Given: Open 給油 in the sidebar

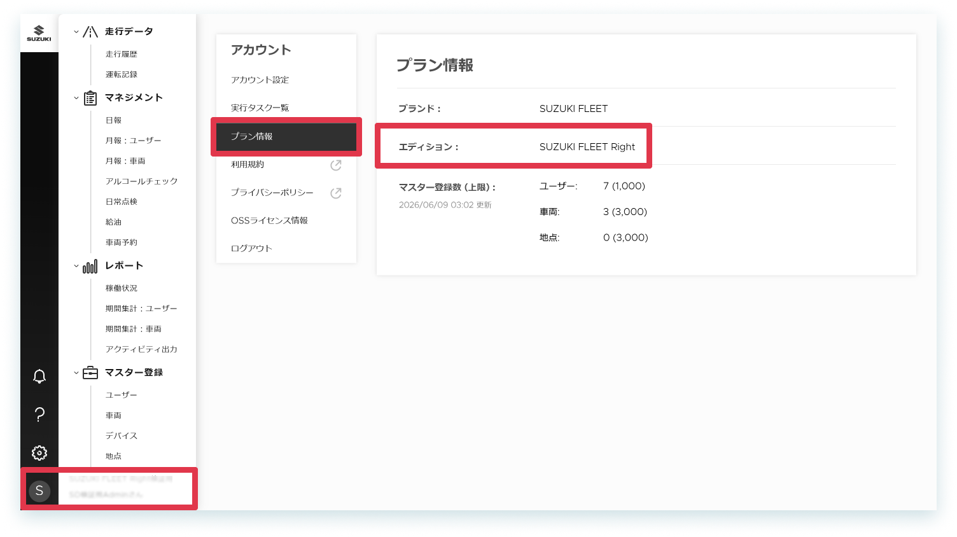Looking at the screenshot, I should (x=113, y=222).
